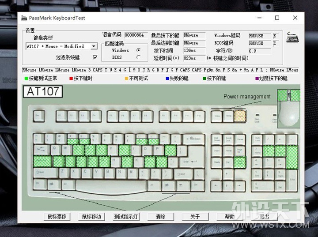Click the 字符/秒 field showing 0.9
Viewport: 318px width, 237px height.
pos(260,51)
